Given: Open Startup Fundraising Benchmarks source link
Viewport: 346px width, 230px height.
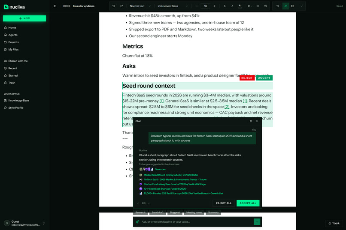Looking at the screenshot, I should coord(175,184).
